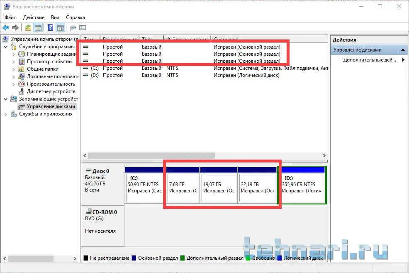Select the (D:) volume in the list
The image size is (409, 273).
click(95, 75)
